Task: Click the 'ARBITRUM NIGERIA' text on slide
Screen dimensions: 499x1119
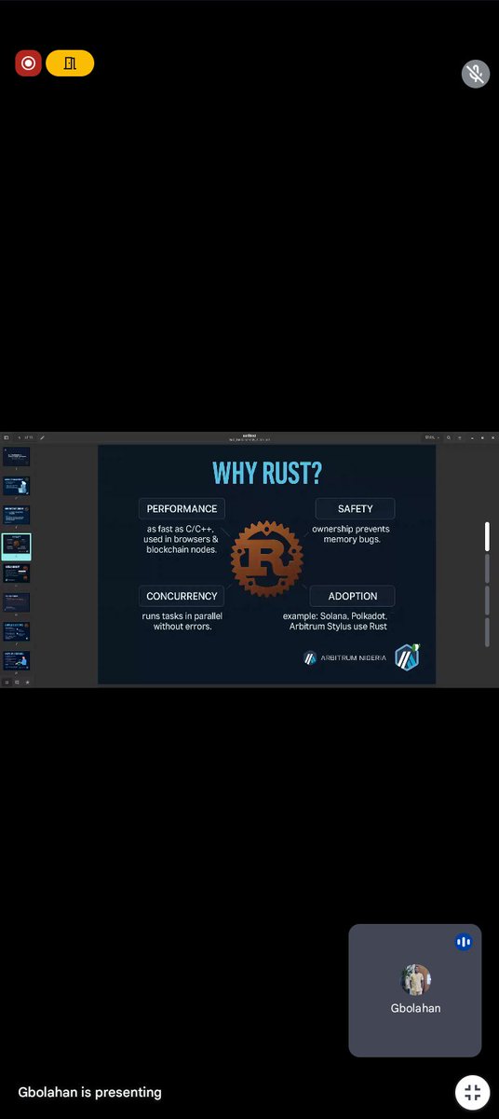Action: (353, 657)
